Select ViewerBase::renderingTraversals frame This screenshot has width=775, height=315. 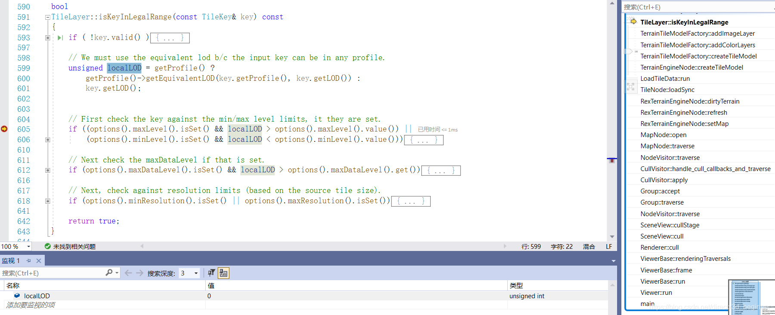point(685,258)
